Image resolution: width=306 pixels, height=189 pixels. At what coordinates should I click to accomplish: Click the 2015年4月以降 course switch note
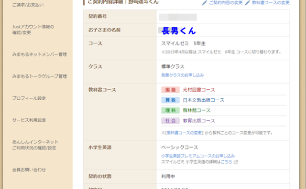click(x=221, y=52)
